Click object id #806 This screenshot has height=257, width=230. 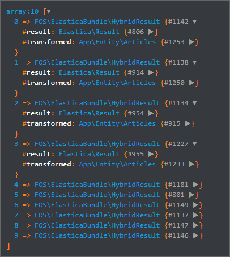(136, 32)
